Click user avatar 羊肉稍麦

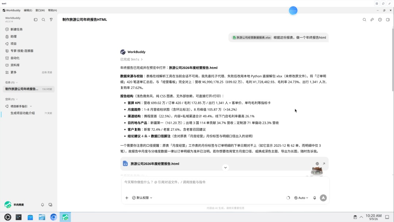[x=8, y=204]
